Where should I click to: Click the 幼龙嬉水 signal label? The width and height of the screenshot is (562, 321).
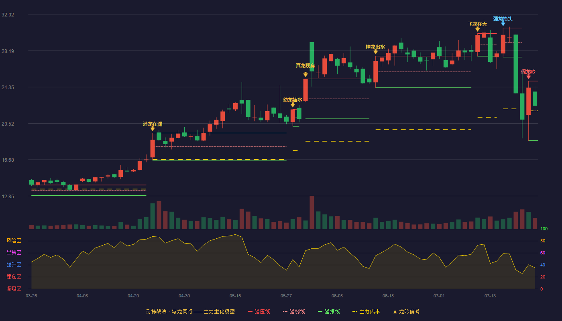293,100
